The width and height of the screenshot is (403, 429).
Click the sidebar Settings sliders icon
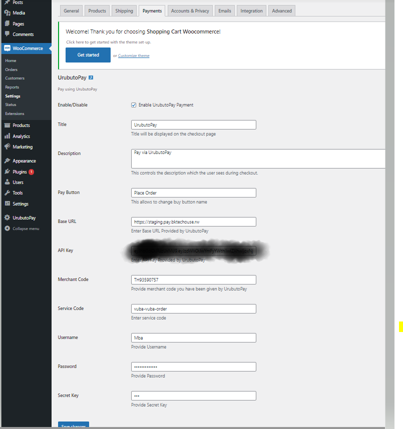(x=8, y=203)
